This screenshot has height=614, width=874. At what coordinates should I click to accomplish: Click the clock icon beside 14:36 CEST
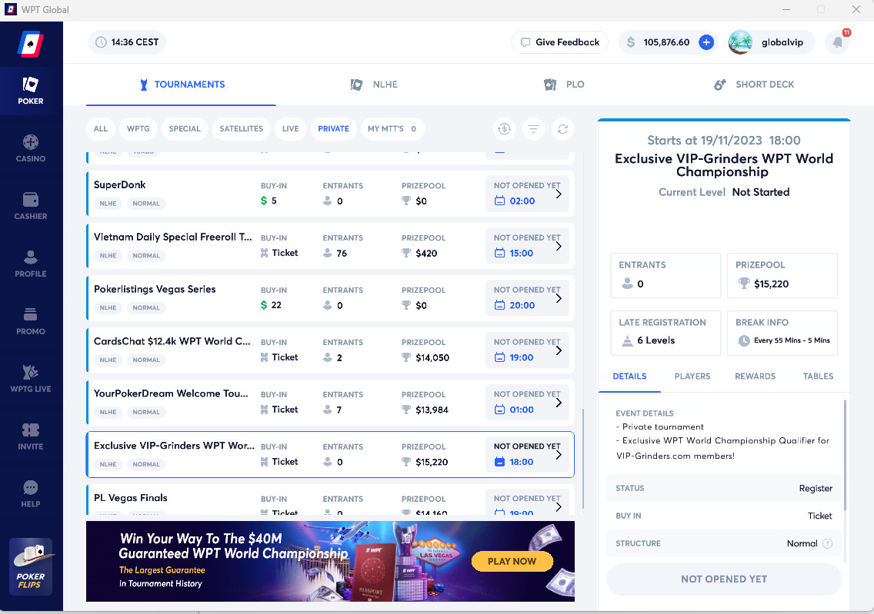[101, 42]
